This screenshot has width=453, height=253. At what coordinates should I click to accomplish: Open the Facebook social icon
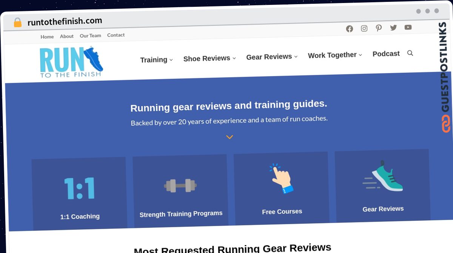(350, 29)
